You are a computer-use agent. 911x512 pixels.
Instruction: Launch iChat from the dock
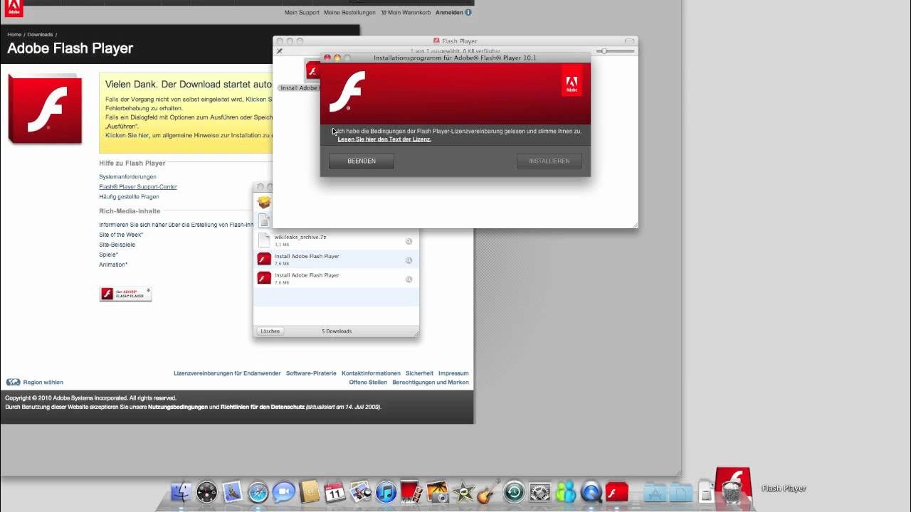click(283, 492)
